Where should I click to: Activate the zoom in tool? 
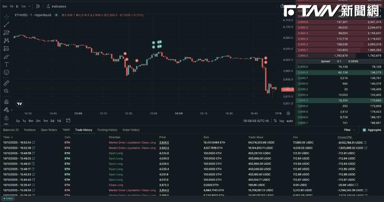[x=6, y=91]
